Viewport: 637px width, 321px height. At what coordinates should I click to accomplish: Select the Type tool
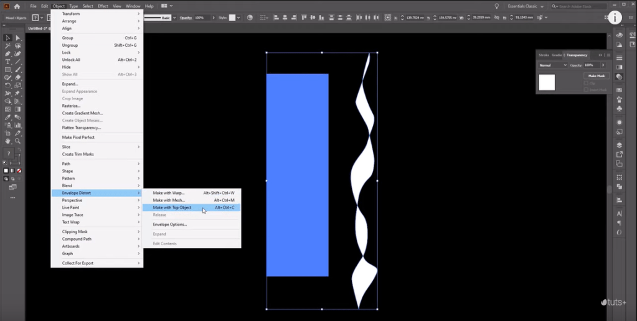pyautogui.click(x=7, y=62)
